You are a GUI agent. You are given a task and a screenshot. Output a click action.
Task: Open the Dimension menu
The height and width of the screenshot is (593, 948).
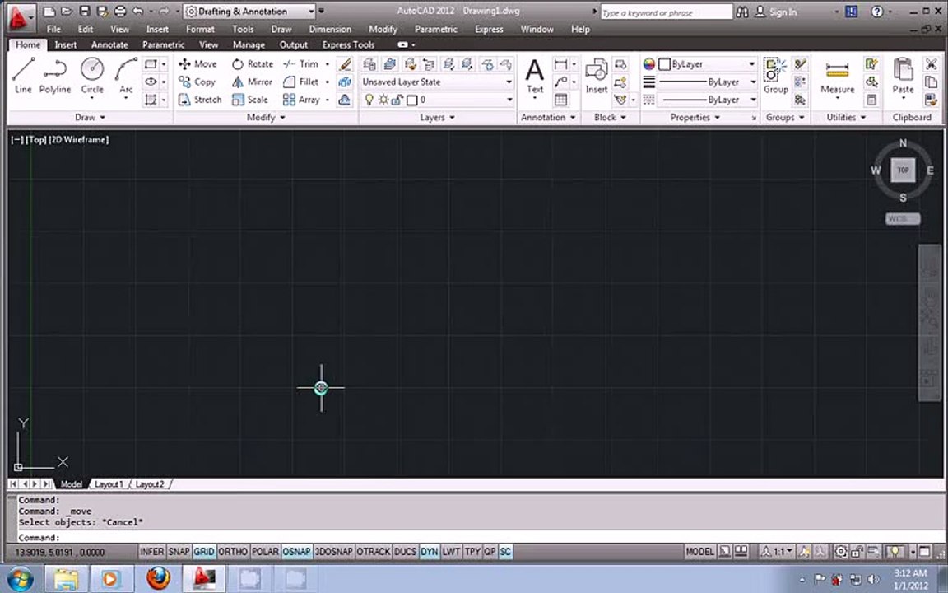coord(329,29)
